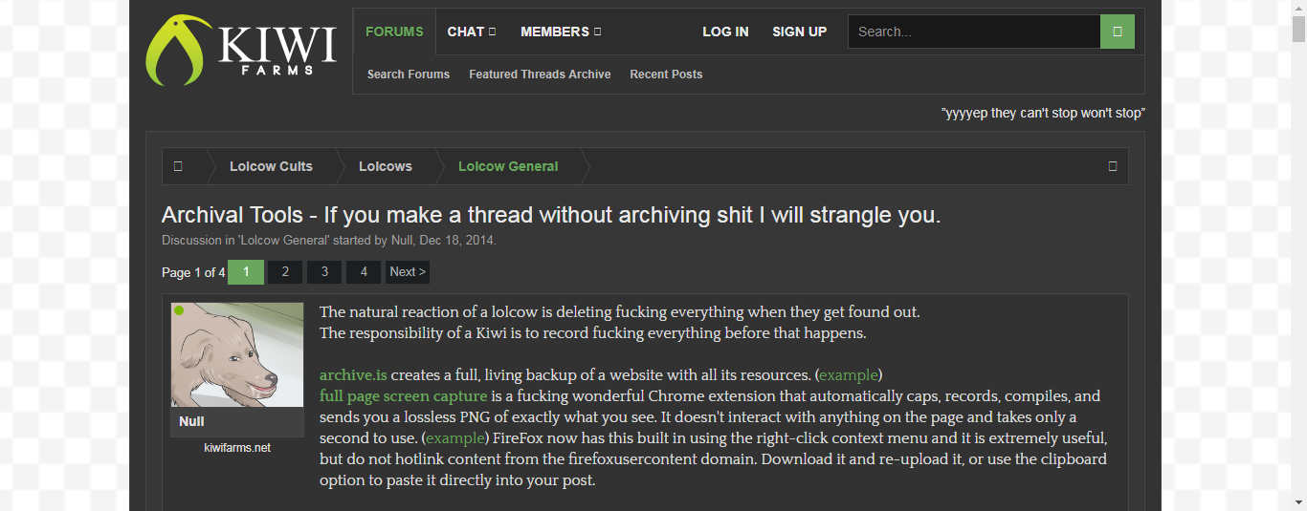This screenshot has width=1307, height=511.
Task: Click LOG IN
Action: (x=725, y=32)
